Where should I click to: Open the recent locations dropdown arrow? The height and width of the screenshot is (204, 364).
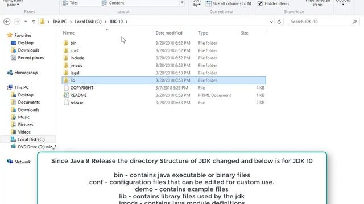(26, 22)
